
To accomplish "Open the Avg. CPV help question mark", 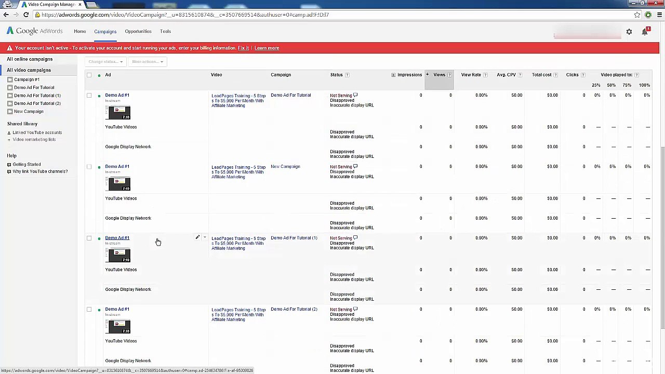I will [520, 75].
